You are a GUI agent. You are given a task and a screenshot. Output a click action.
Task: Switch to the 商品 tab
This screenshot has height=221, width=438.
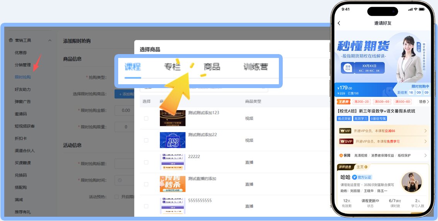(x=212, y=67)
